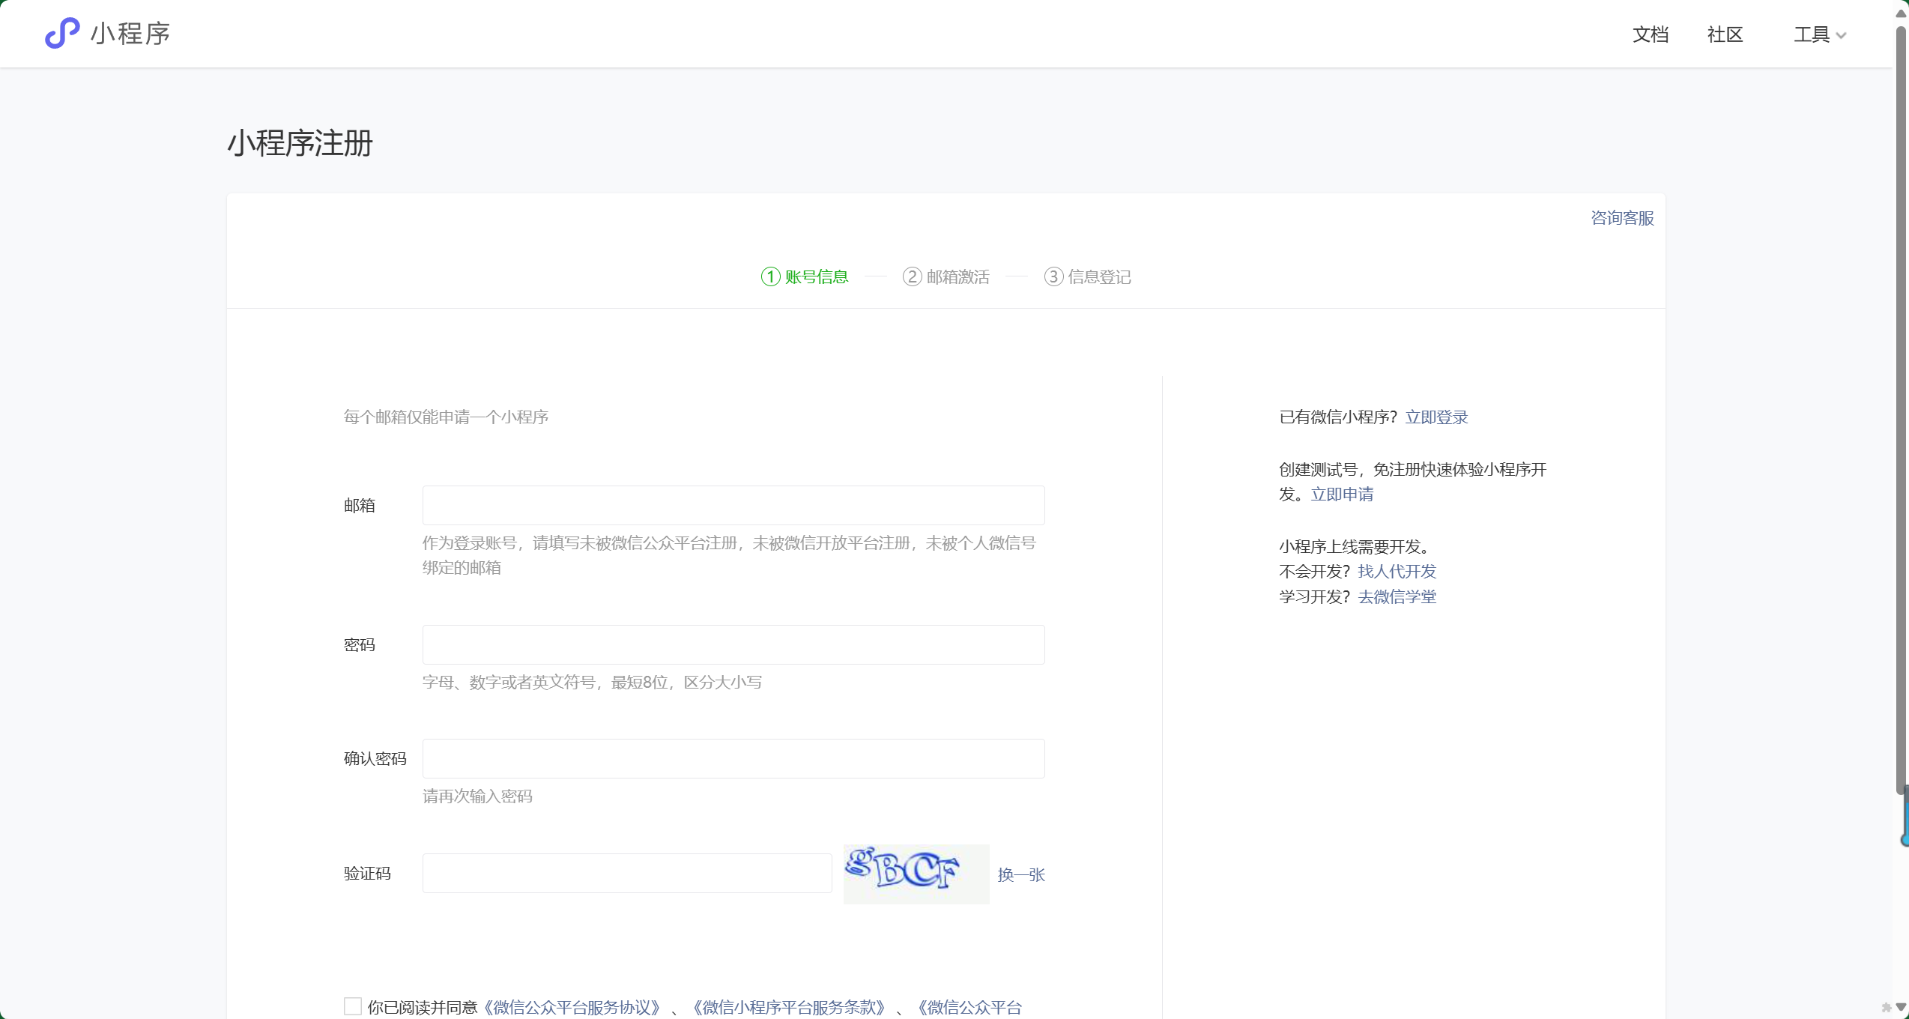Viewport: 1909px width, 1019px height.
Task: Click 换一张 to refresh the captcha
Action: [x=1021, y=874]
